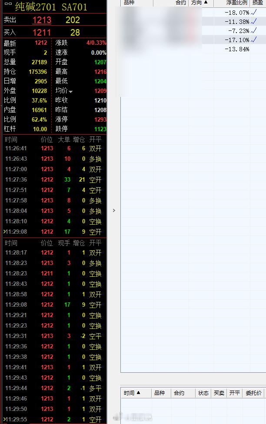Select tick row at 11:29:44 多平
This screenshot has height=424, width=266.
pyautogui.click(x=54, y=388)
